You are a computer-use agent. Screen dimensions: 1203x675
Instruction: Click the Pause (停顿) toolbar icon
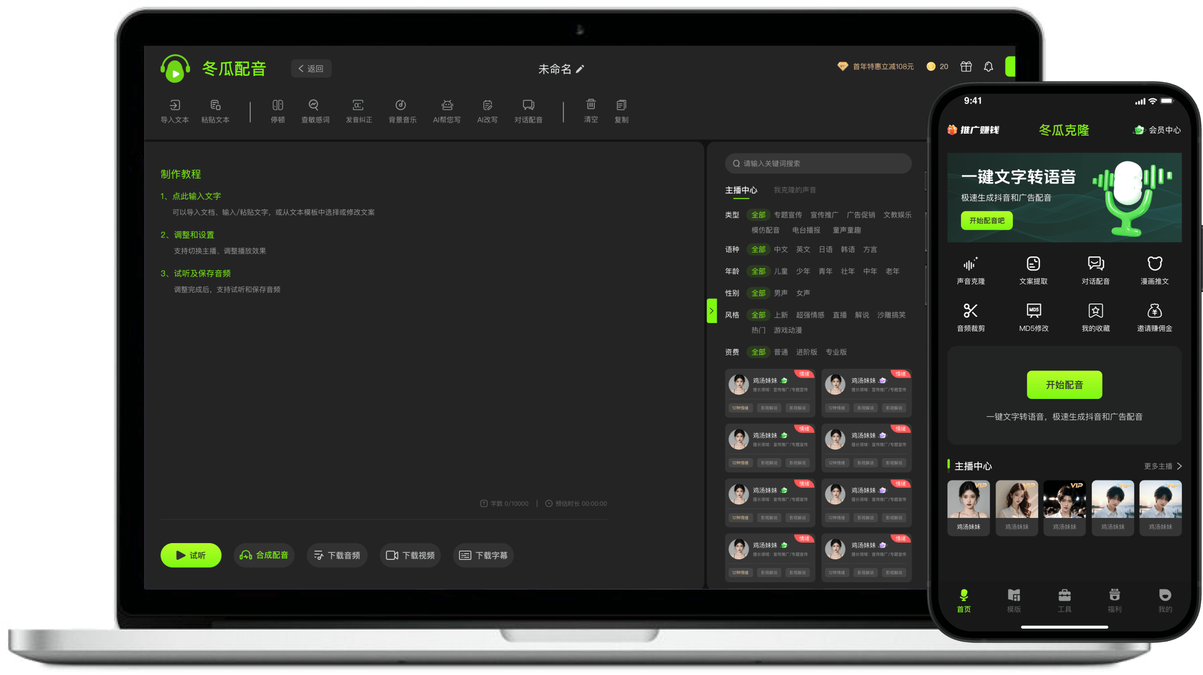pos(277,106)
